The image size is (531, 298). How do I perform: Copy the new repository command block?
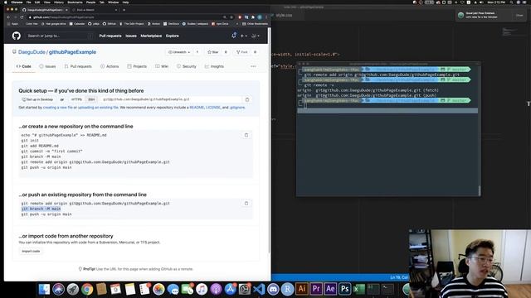(246, 135)
